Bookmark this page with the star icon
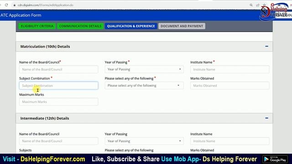 click(x=264, y=5)
